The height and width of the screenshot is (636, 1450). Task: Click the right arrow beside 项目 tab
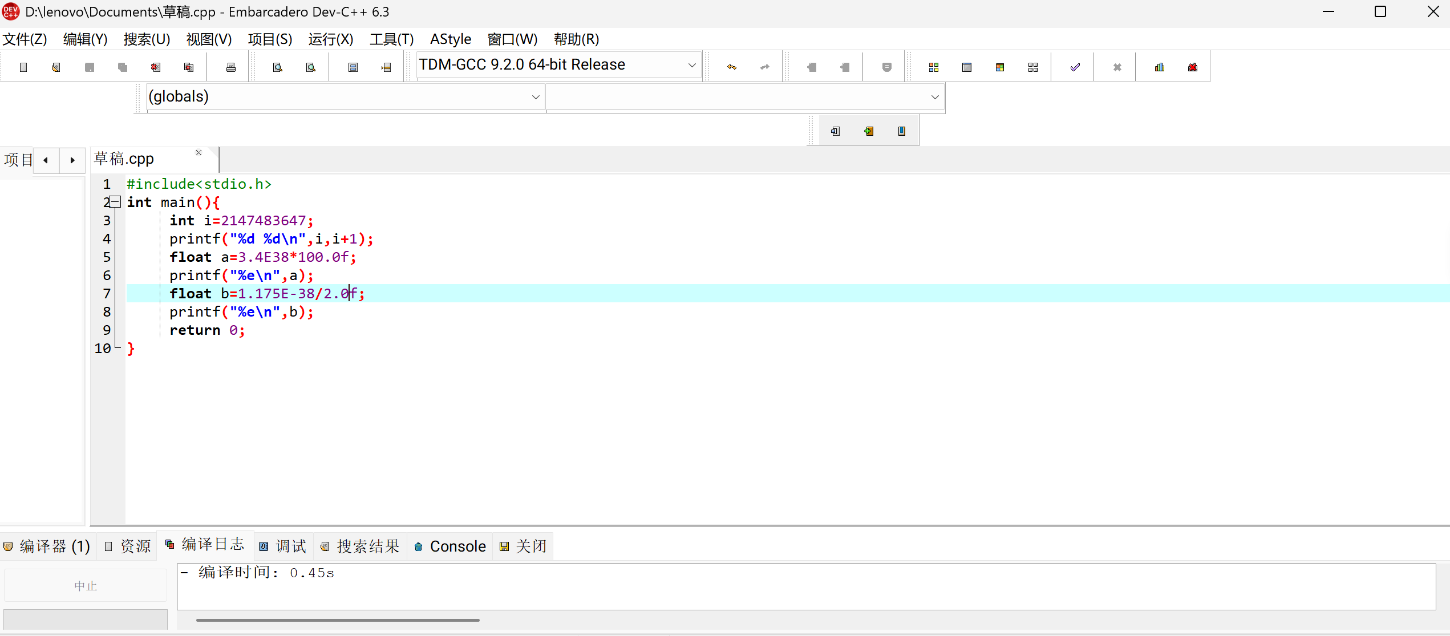pyautogui.click(x=72, y=160)
